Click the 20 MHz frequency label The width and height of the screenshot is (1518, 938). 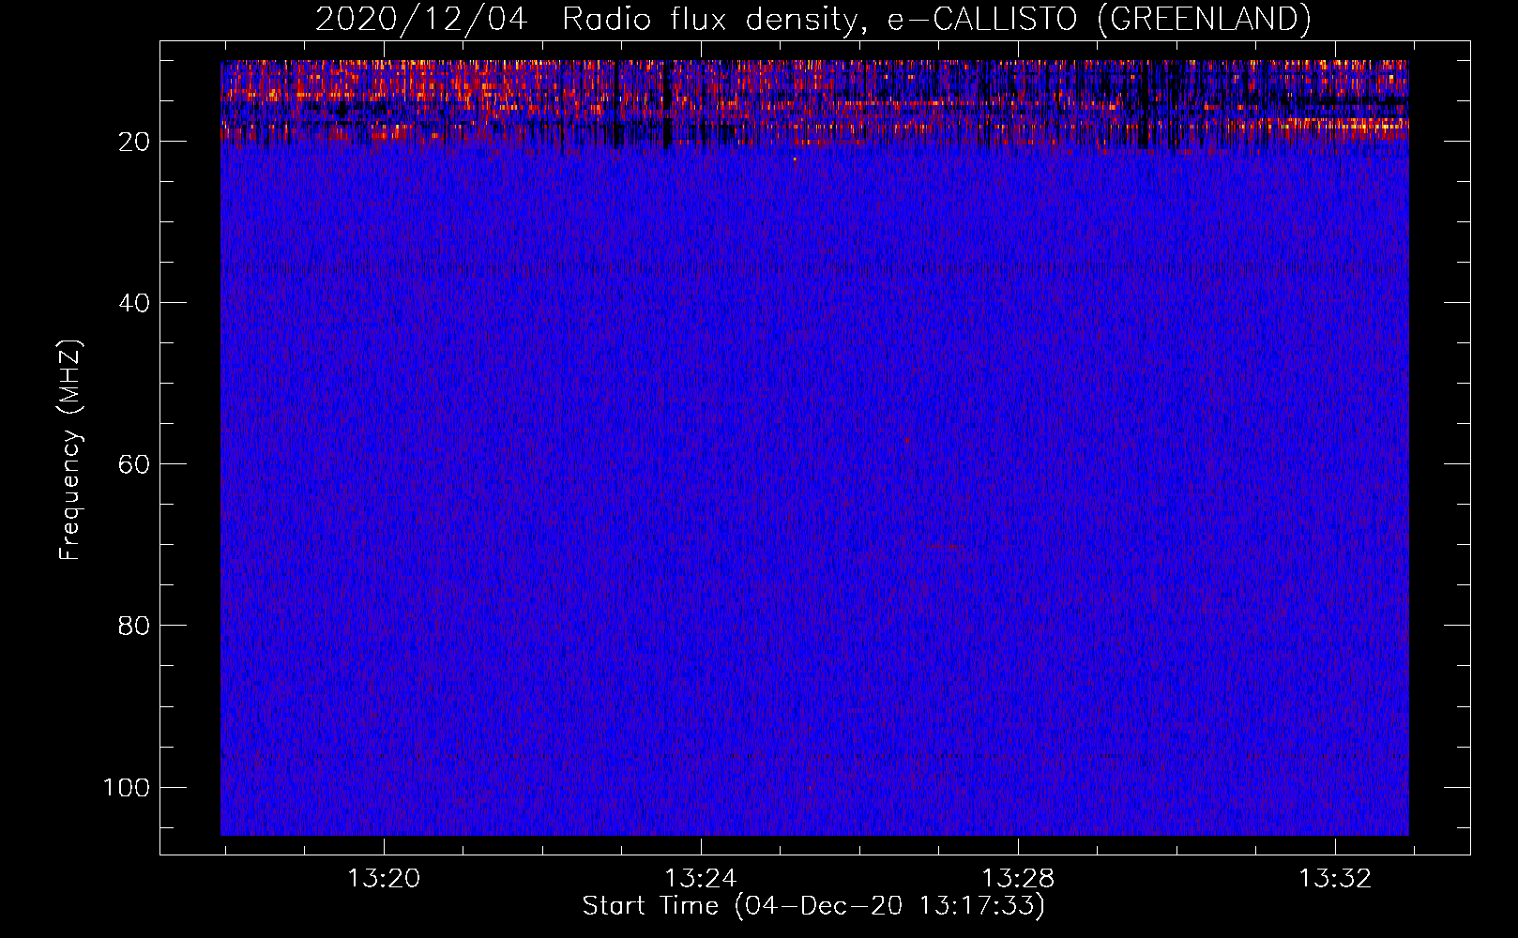tap(134, 142)
